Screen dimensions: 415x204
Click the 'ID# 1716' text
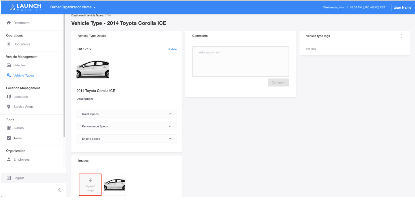(x=84, y=49)
